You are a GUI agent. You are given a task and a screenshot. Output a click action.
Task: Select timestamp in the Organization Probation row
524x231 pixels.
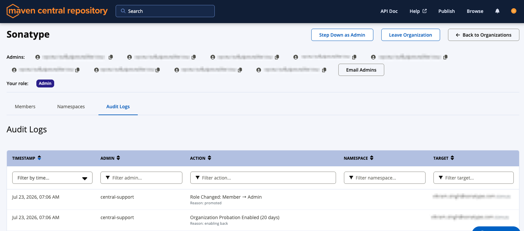[36, 217]
